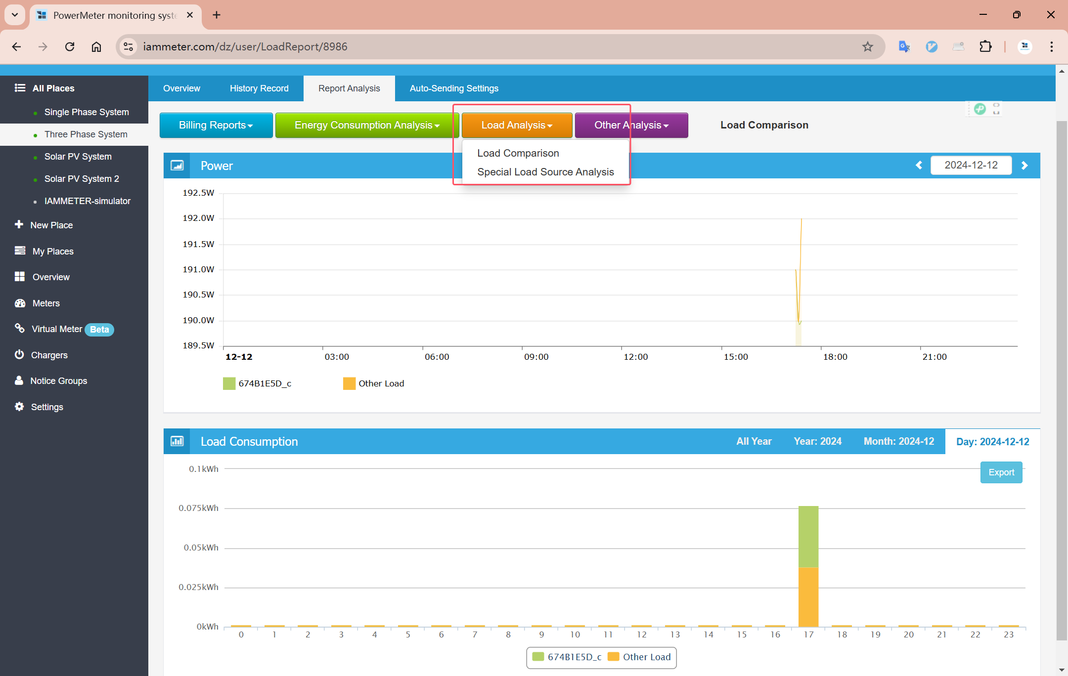Open Energy Consumption Analysis dropdown

367,125
